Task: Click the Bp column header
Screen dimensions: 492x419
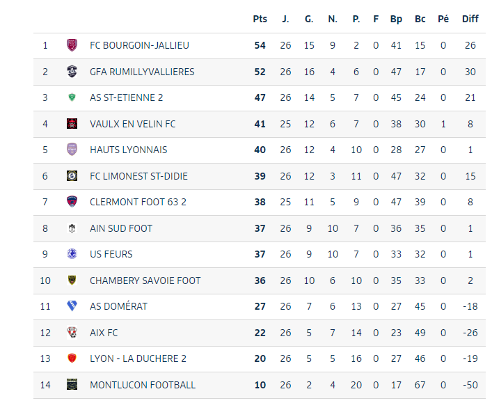Action: [x=396, y=19]
